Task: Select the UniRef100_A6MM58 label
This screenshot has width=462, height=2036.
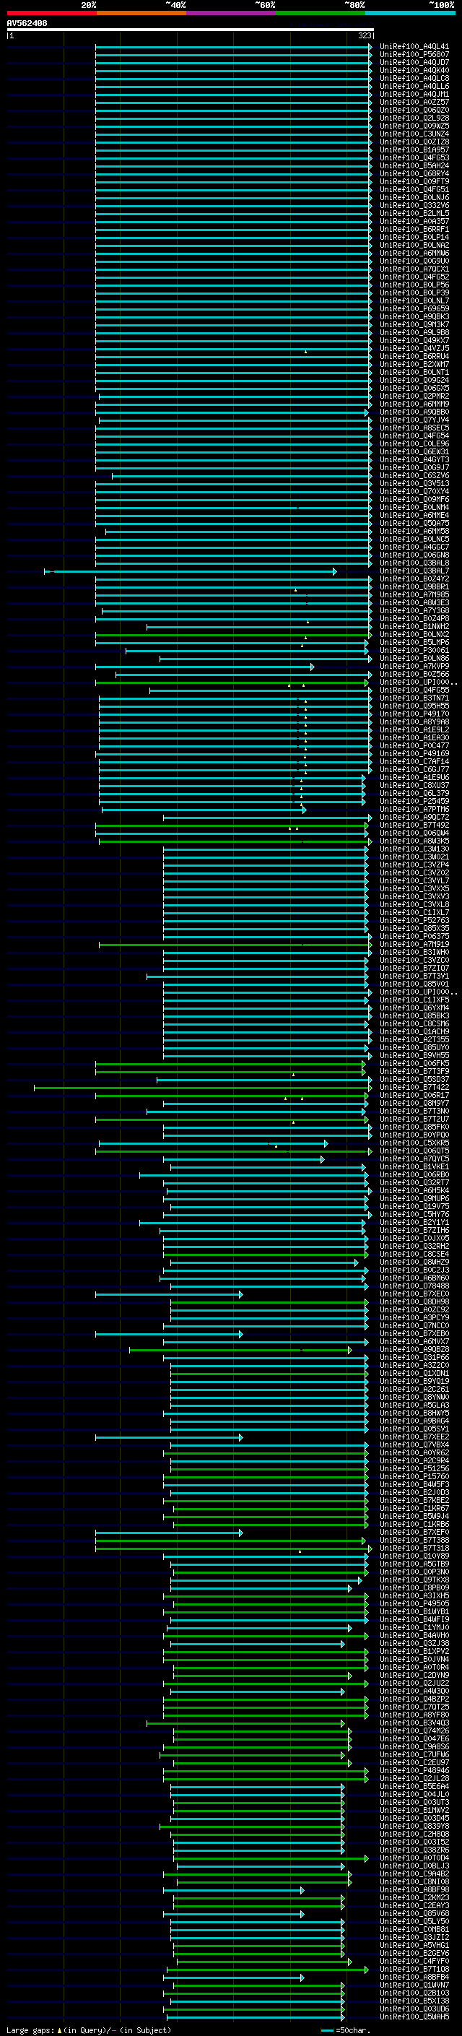Action: pos(414,531)
